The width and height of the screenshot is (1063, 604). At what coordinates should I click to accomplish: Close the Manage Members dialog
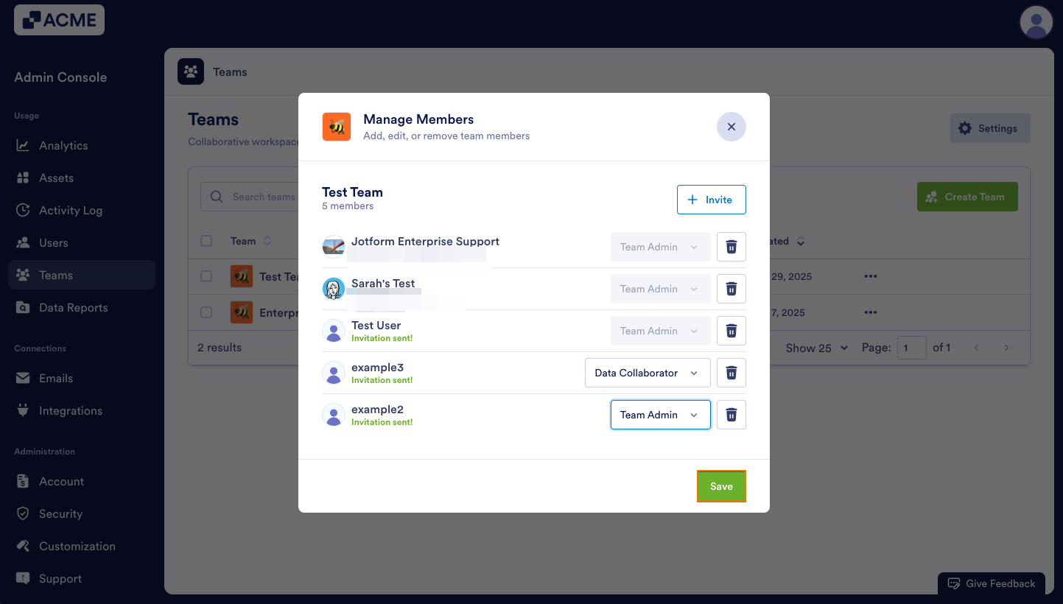731,127
